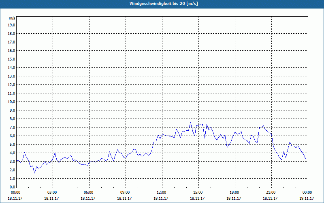Click the 06:00 time label

pos(89,192)
